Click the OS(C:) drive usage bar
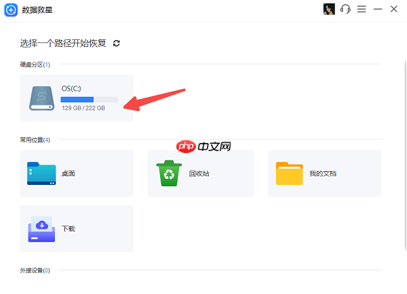Screen dimensions: 407x294 89,100
